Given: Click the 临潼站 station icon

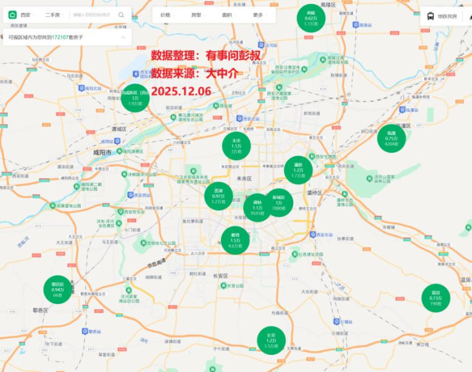Looking at the screenshot, I should point(403,110).
